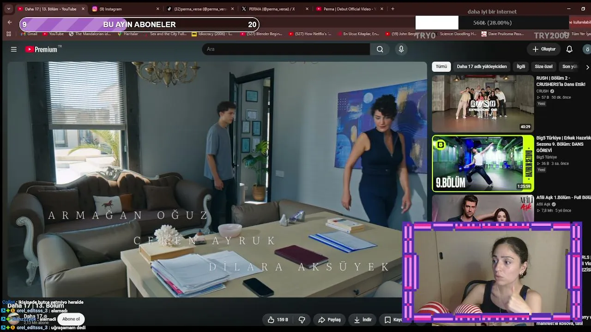The height and width of the screenshot is (332, 591).
Task: Open Gmail bookmark
Action: point(29,34)
